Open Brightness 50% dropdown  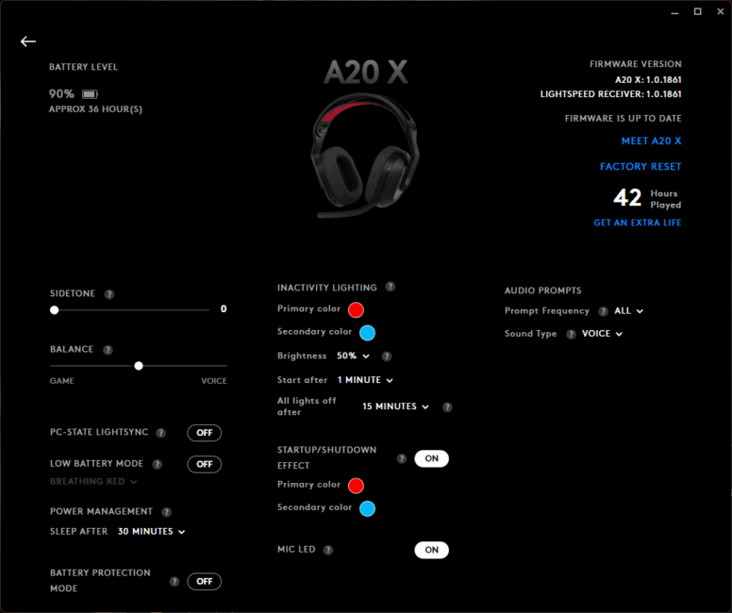[353, 356]
